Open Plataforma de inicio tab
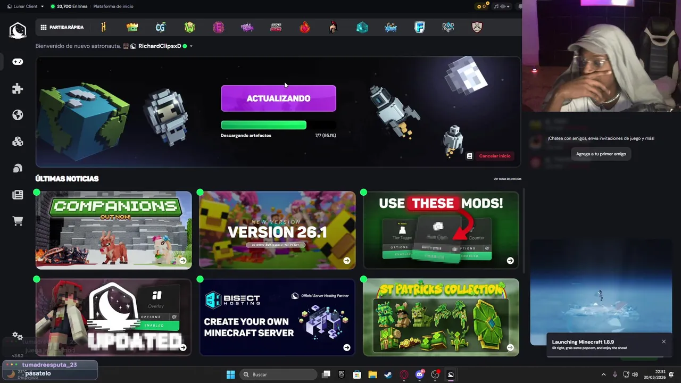Screen dimensions: 681x383 coord(113,6)
